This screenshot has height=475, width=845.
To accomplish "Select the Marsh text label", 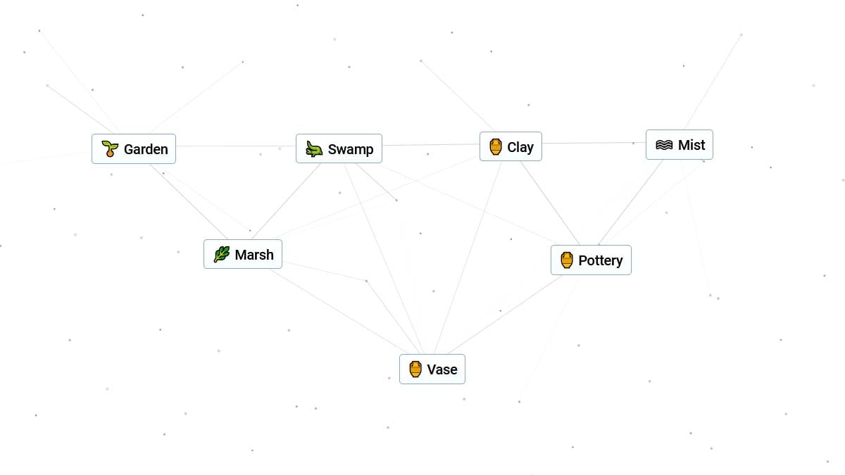I will coord(254,255).
